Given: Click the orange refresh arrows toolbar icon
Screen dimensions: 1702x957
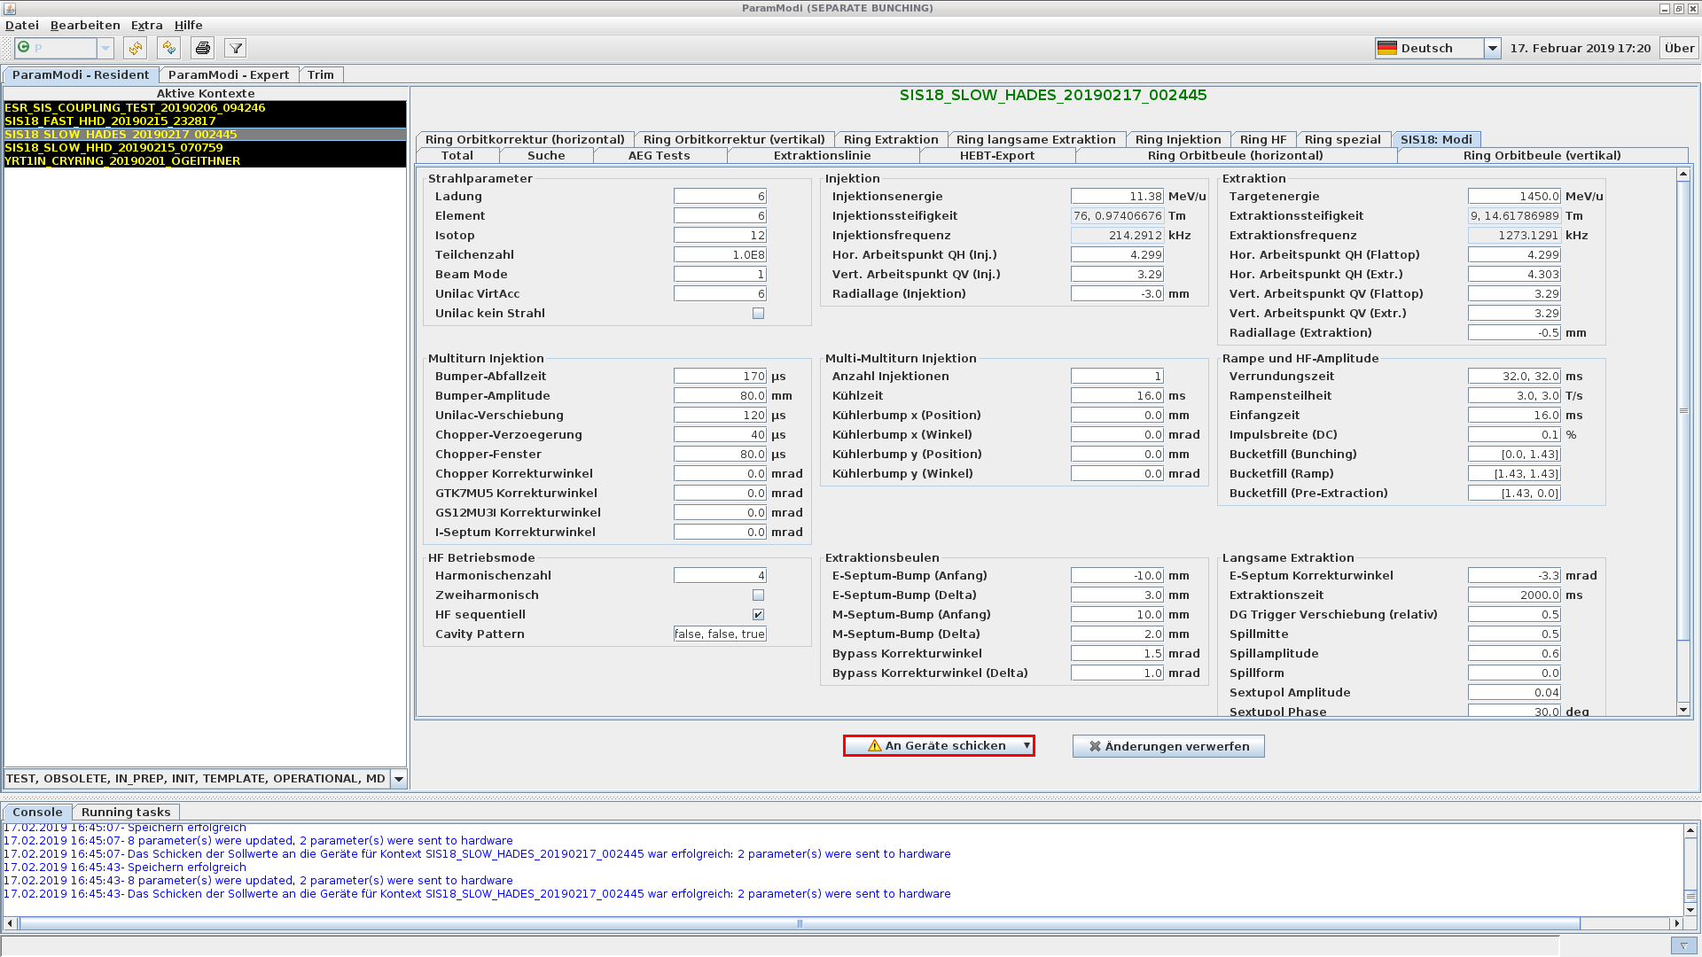Looking at the screenshot, I should tap(135, 48).
